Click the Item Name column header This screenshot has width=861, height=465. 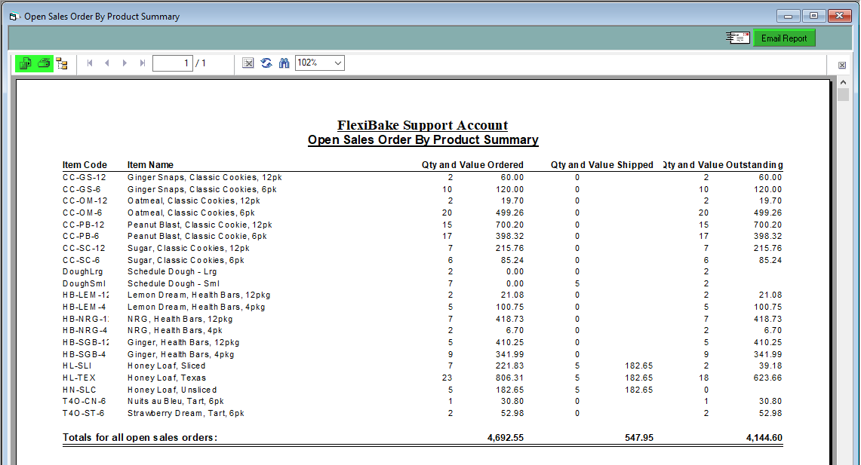[150, 165]
